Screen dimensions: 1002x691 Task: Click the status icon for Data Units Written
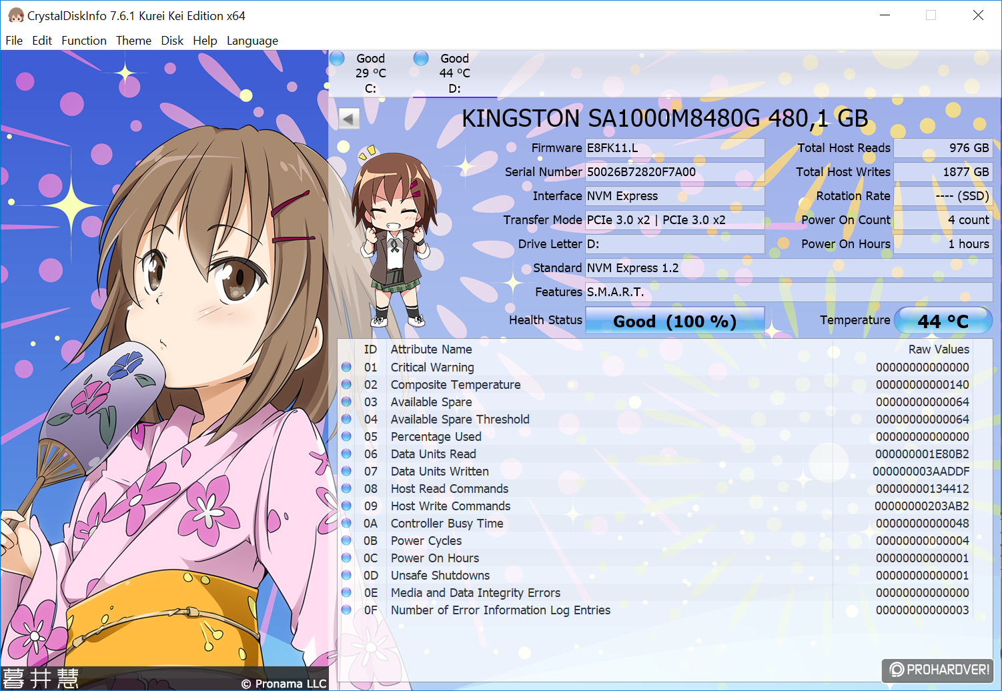tap(346, 471)
